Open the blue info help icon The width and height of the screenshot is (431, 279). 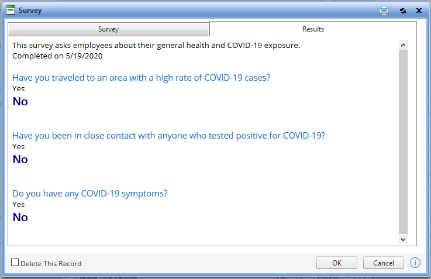(x=415, y=263)
